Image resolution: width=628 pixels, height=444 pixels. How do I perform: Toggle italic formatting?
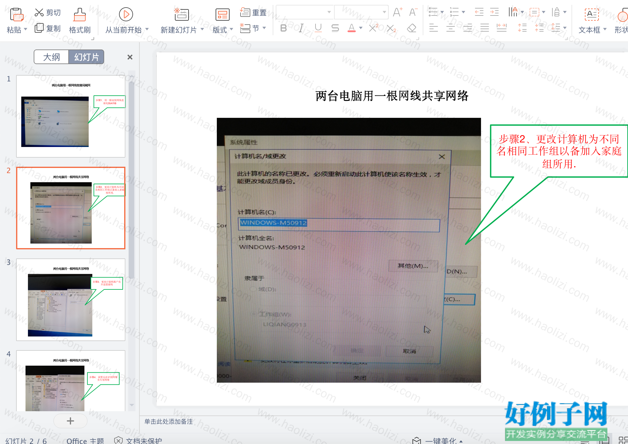(301, 28)
